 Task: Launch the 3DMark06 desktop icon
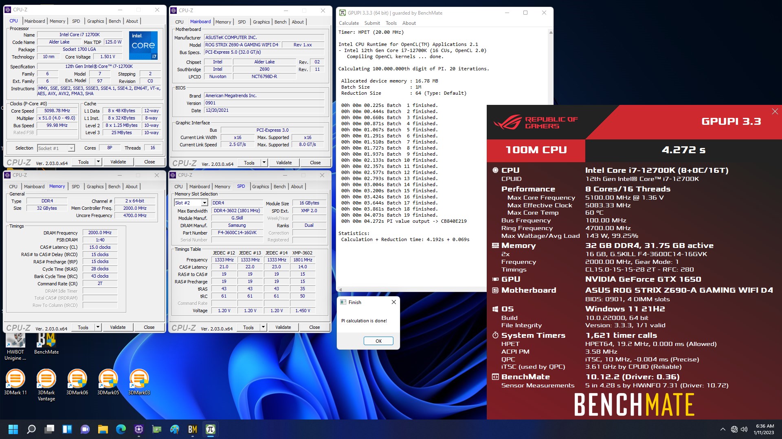pos(77,382)
